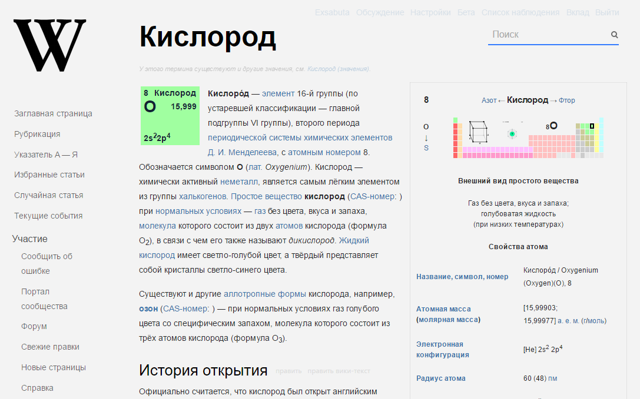Follow the нормальных условиях link
This screenshot has width=640, height=399.
point(198,211)
